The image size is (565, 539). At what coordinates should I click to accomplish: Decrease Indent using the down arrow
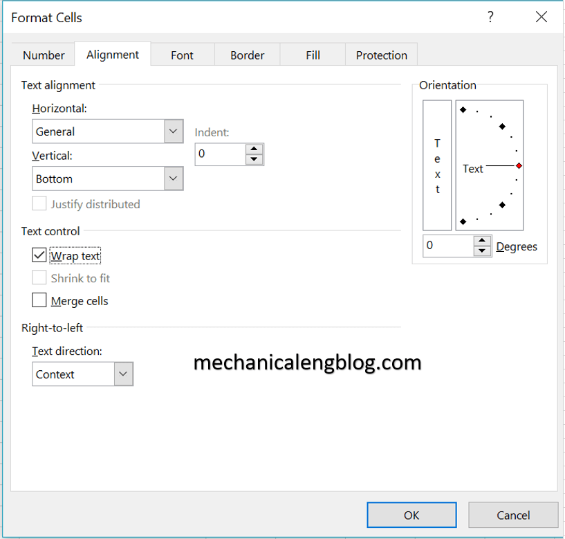point(254,158)
